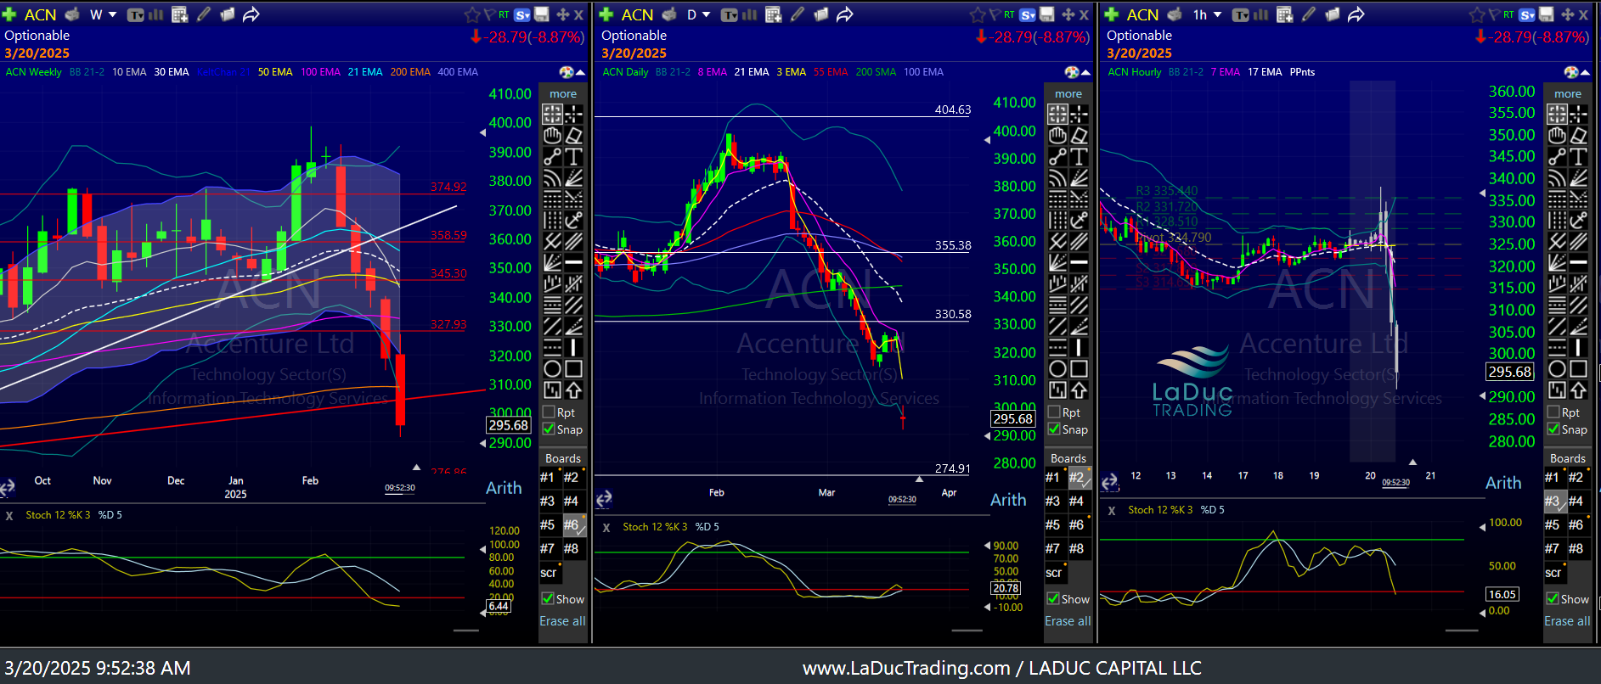Toggle Rpt checkbox in daily chart
This screenshot has height=684, width=1601.
click(1054, 412)
